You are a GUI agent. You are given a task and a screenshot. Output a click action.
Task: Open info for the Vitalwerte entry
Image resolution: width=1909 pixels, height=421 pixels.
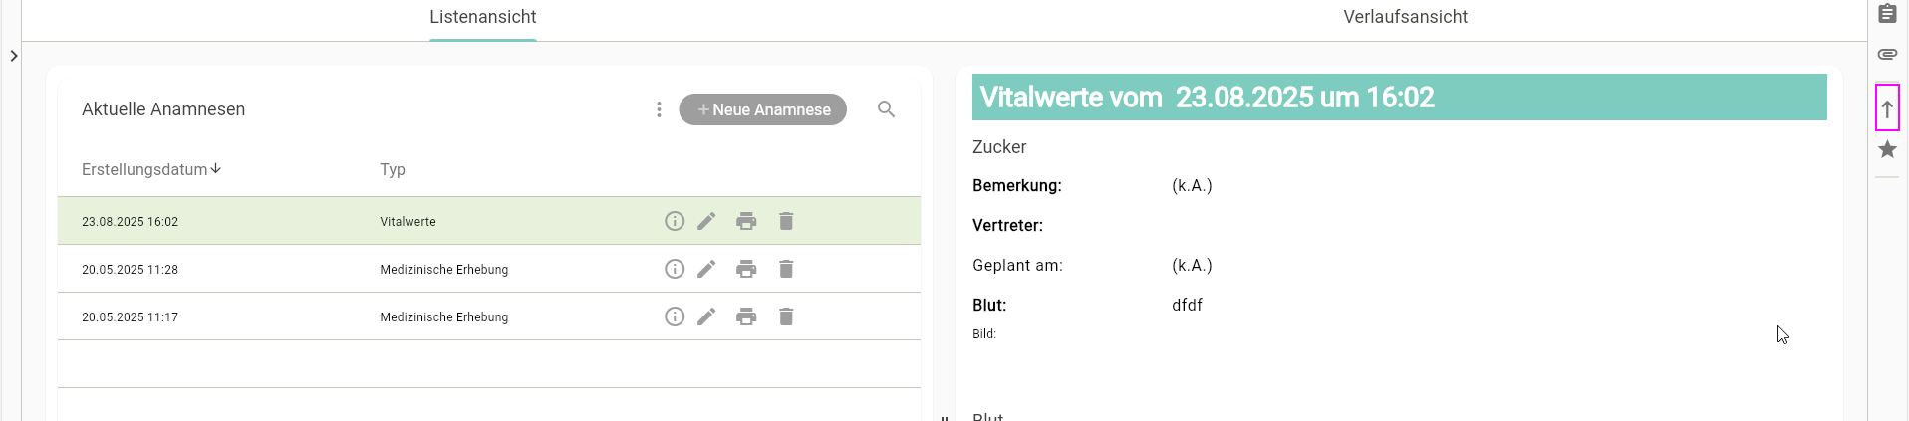coord(675,221)
